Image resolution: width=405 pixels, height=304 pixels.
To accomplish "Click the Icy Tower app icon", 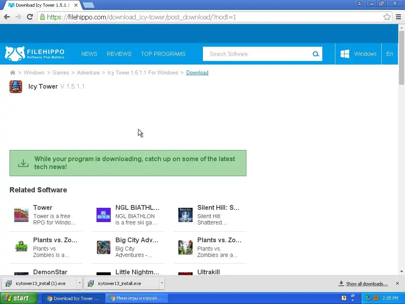I will pos(16,86).
